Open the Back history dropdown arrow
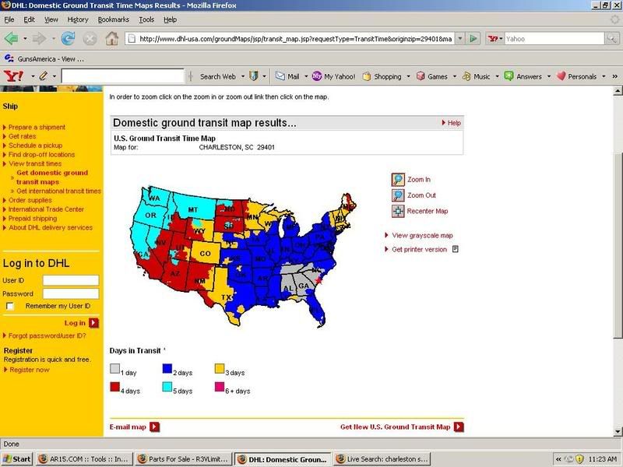This screenshot has height=467, width=623. (x=25, y=38)
